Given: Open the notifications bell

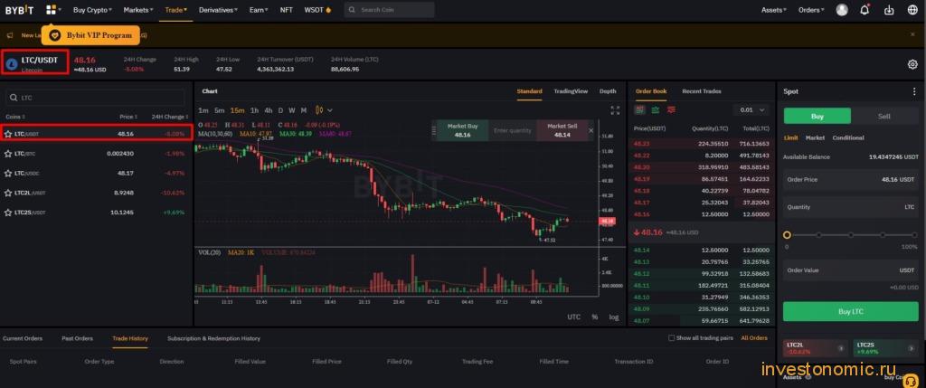Looking at the screenshot, I should click(x=865, y=9).
